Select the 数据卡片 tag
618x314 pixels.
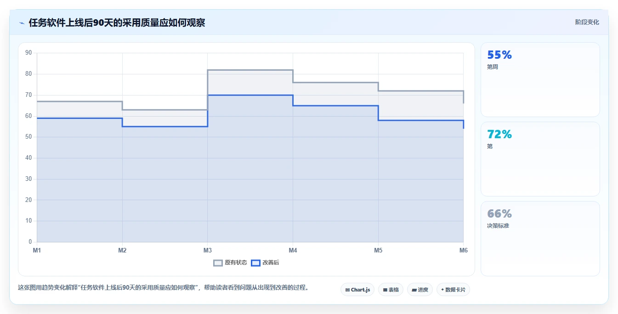(x=453, y=290)
